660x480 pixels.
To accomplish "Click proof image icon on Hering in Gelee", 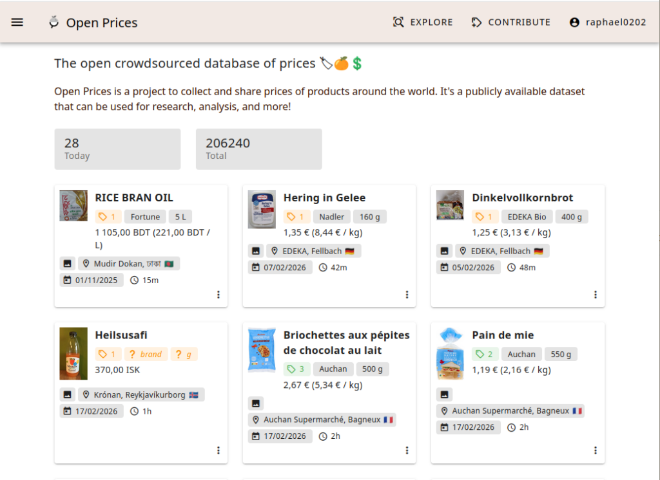I will tap(256, 251).
